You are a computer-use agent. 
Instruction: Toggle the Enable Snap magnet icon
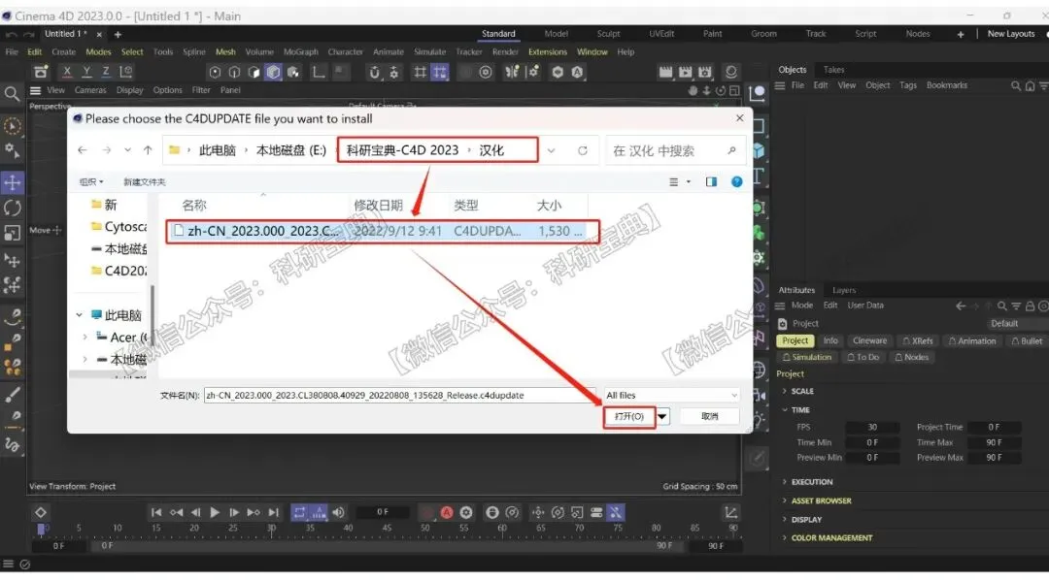tap(375, 72)
